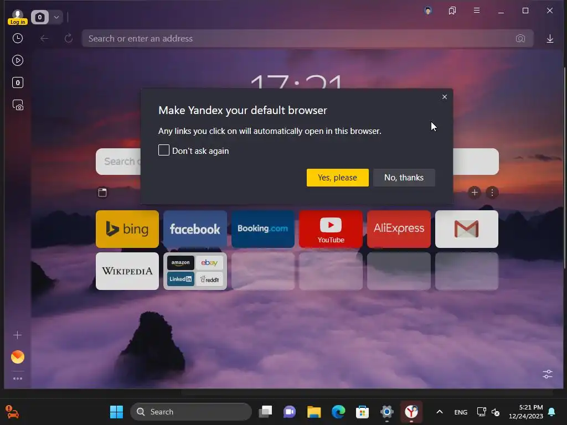
Task: Open the Booking.com tile
Action: 263,229
